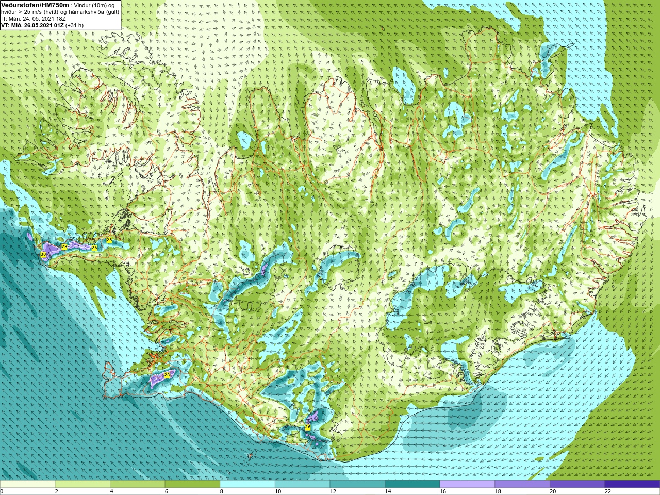The width and height of the screenshot is (660, 495).
Task: Click the legend scale label "10"
Action: pyautogui.click(x=278, y=491)
